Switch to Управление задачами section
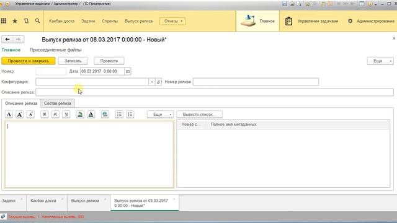This screenshot has height=223, width=397. coord(311,21)
